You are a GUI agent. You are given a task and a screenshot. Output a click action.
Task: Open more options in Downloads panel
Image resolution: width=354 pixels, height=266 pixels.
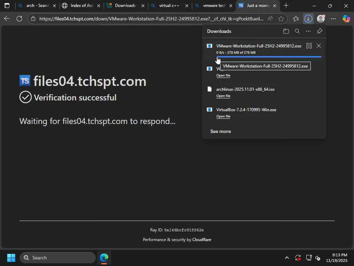coord(308,31)
